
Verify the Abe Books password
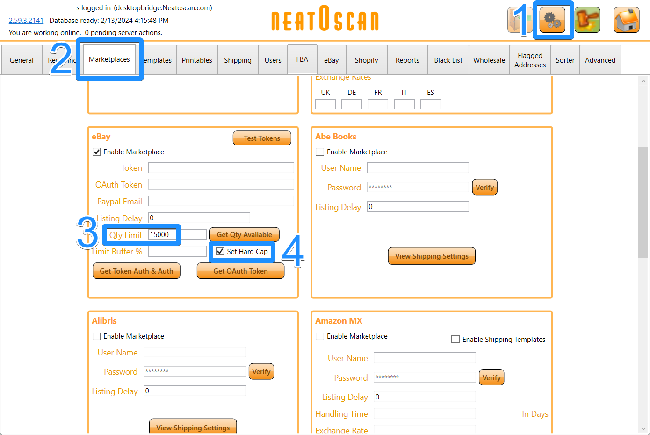(x=485, y=187)
